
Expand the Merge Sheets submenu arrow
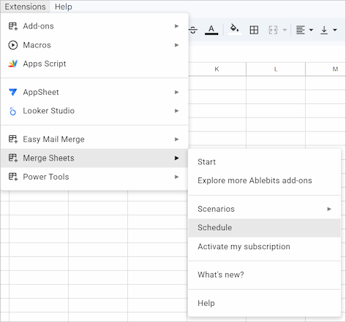point(177,158)
